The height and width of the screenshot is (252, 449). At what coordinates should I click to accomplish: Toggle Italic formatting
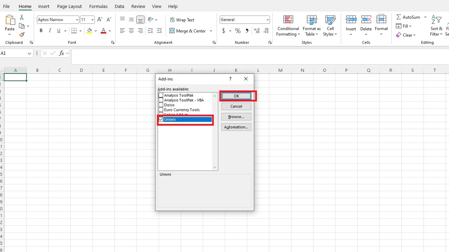coord(50,31)
